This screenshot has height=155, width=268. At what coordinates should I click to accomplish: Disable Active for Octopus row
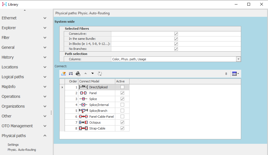point(122,122)
